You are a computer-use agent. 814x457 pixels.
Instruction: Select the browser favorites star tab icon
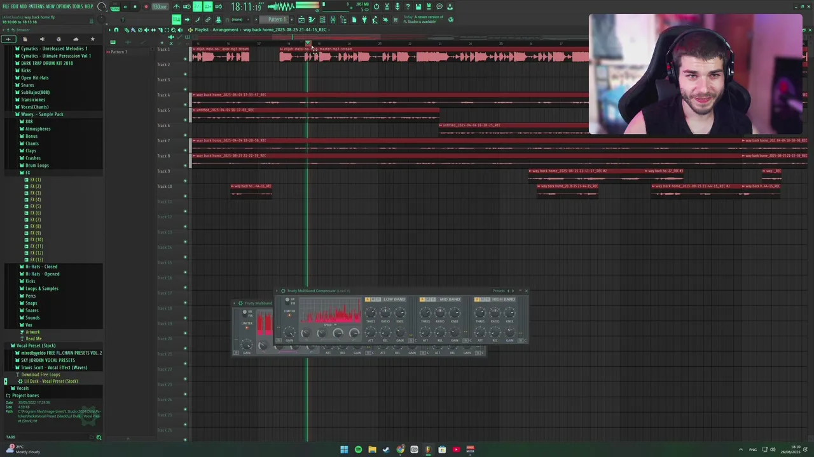coord(93,39)
